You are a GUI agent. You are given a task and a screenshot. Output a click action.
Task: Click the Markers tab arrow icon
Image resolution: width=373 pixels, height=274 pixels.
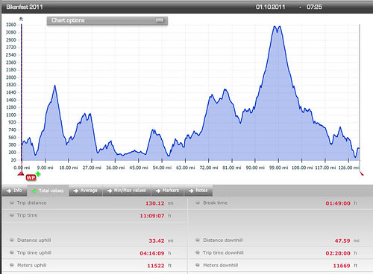[x=158, y=191]
